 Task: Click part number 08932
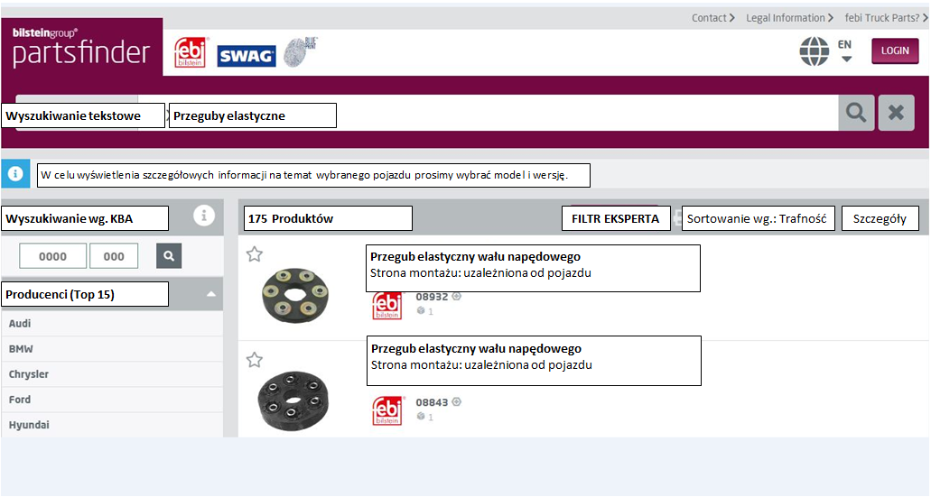pyautogui.click(x=432, y=297)
